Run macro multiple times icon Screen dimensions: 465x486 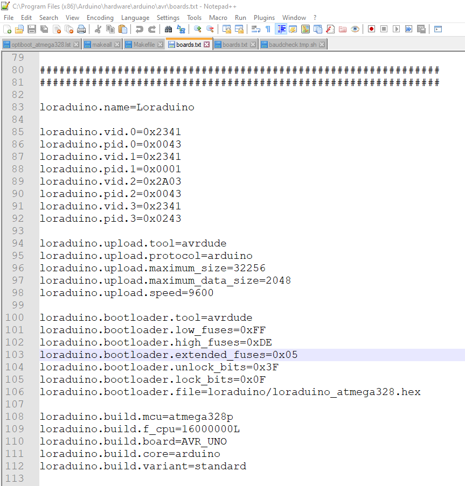(409, 30)
